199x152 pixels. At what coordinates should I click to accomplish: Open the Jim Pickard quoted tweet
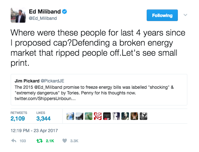point(99,90)
